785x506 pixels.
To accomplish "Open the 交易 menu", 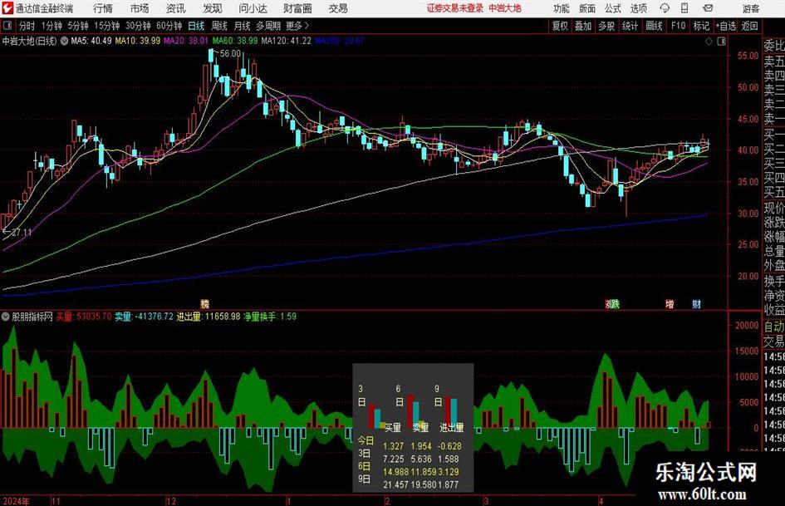I will (338, 8).
